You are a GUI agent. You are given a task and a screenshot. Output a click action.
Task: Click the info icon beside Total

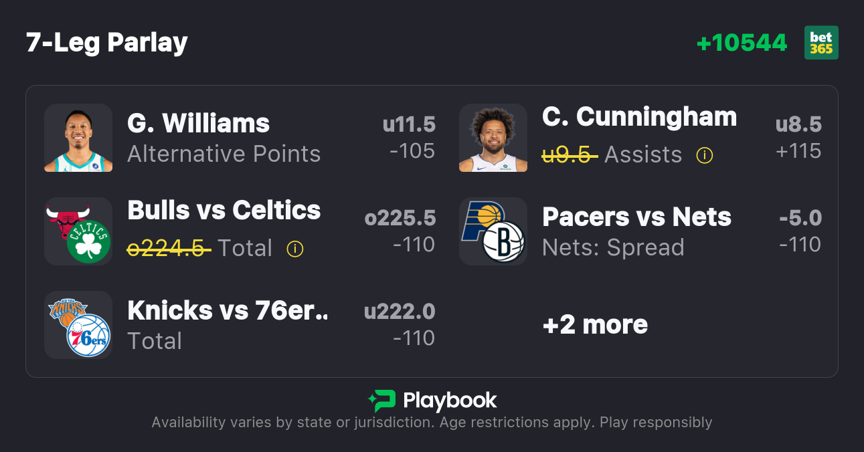(x=294, y=249)
